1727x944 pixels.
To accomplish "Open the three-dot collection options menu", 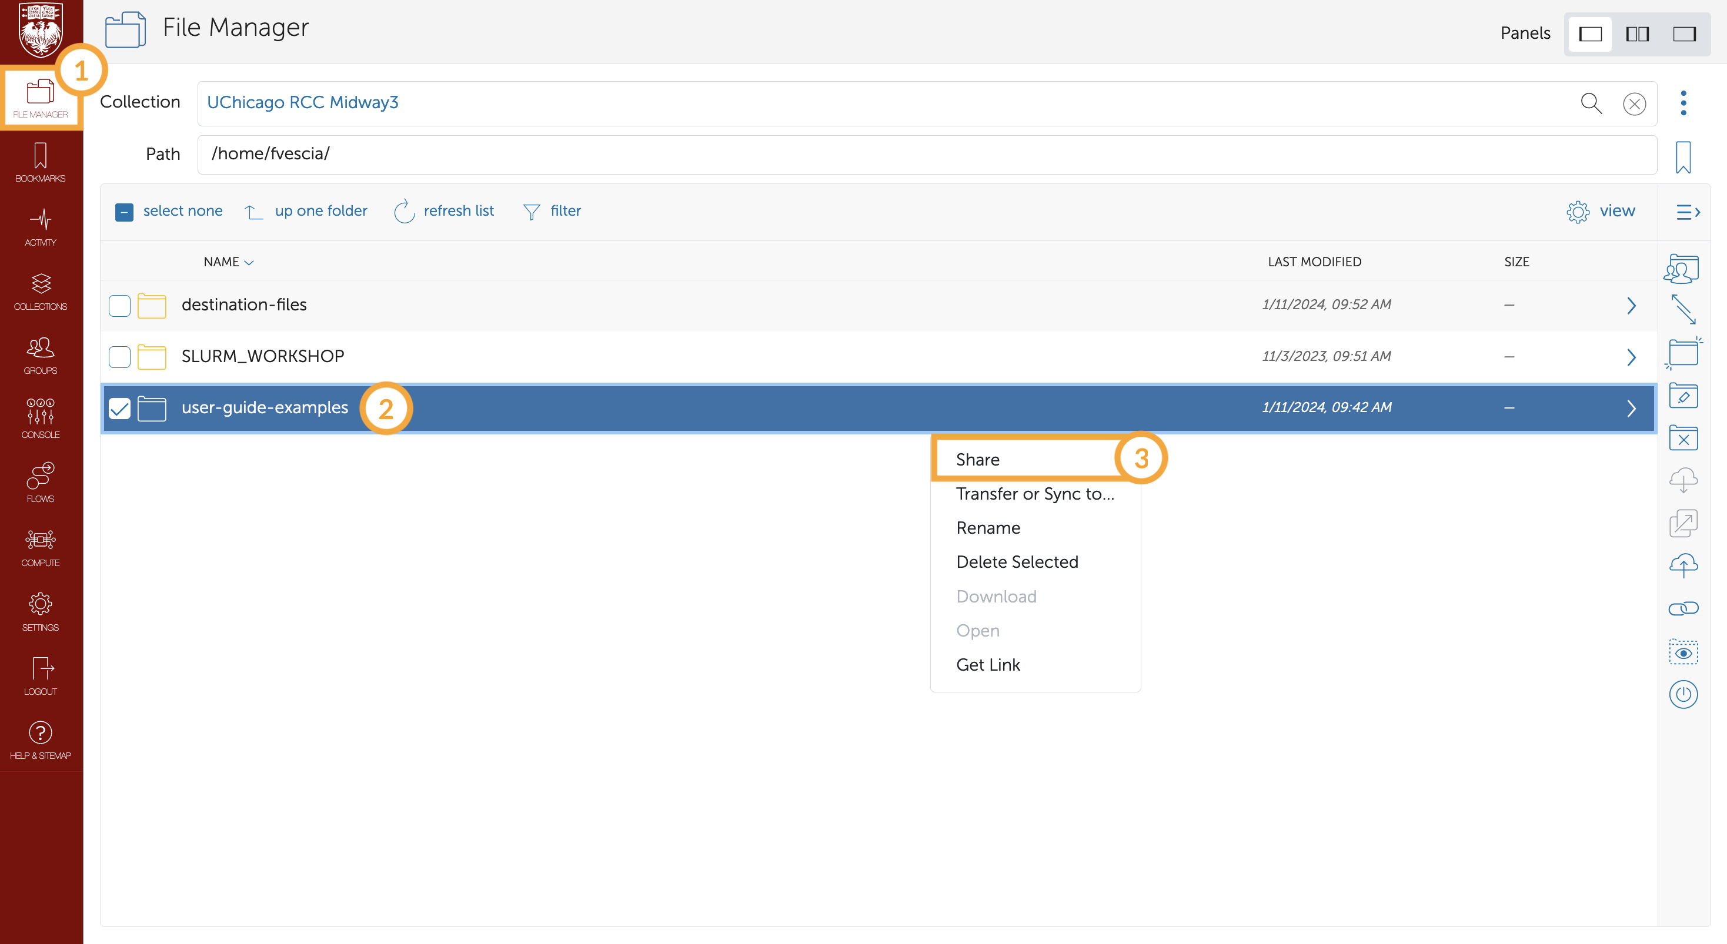I will click(x=1683, y=103).
